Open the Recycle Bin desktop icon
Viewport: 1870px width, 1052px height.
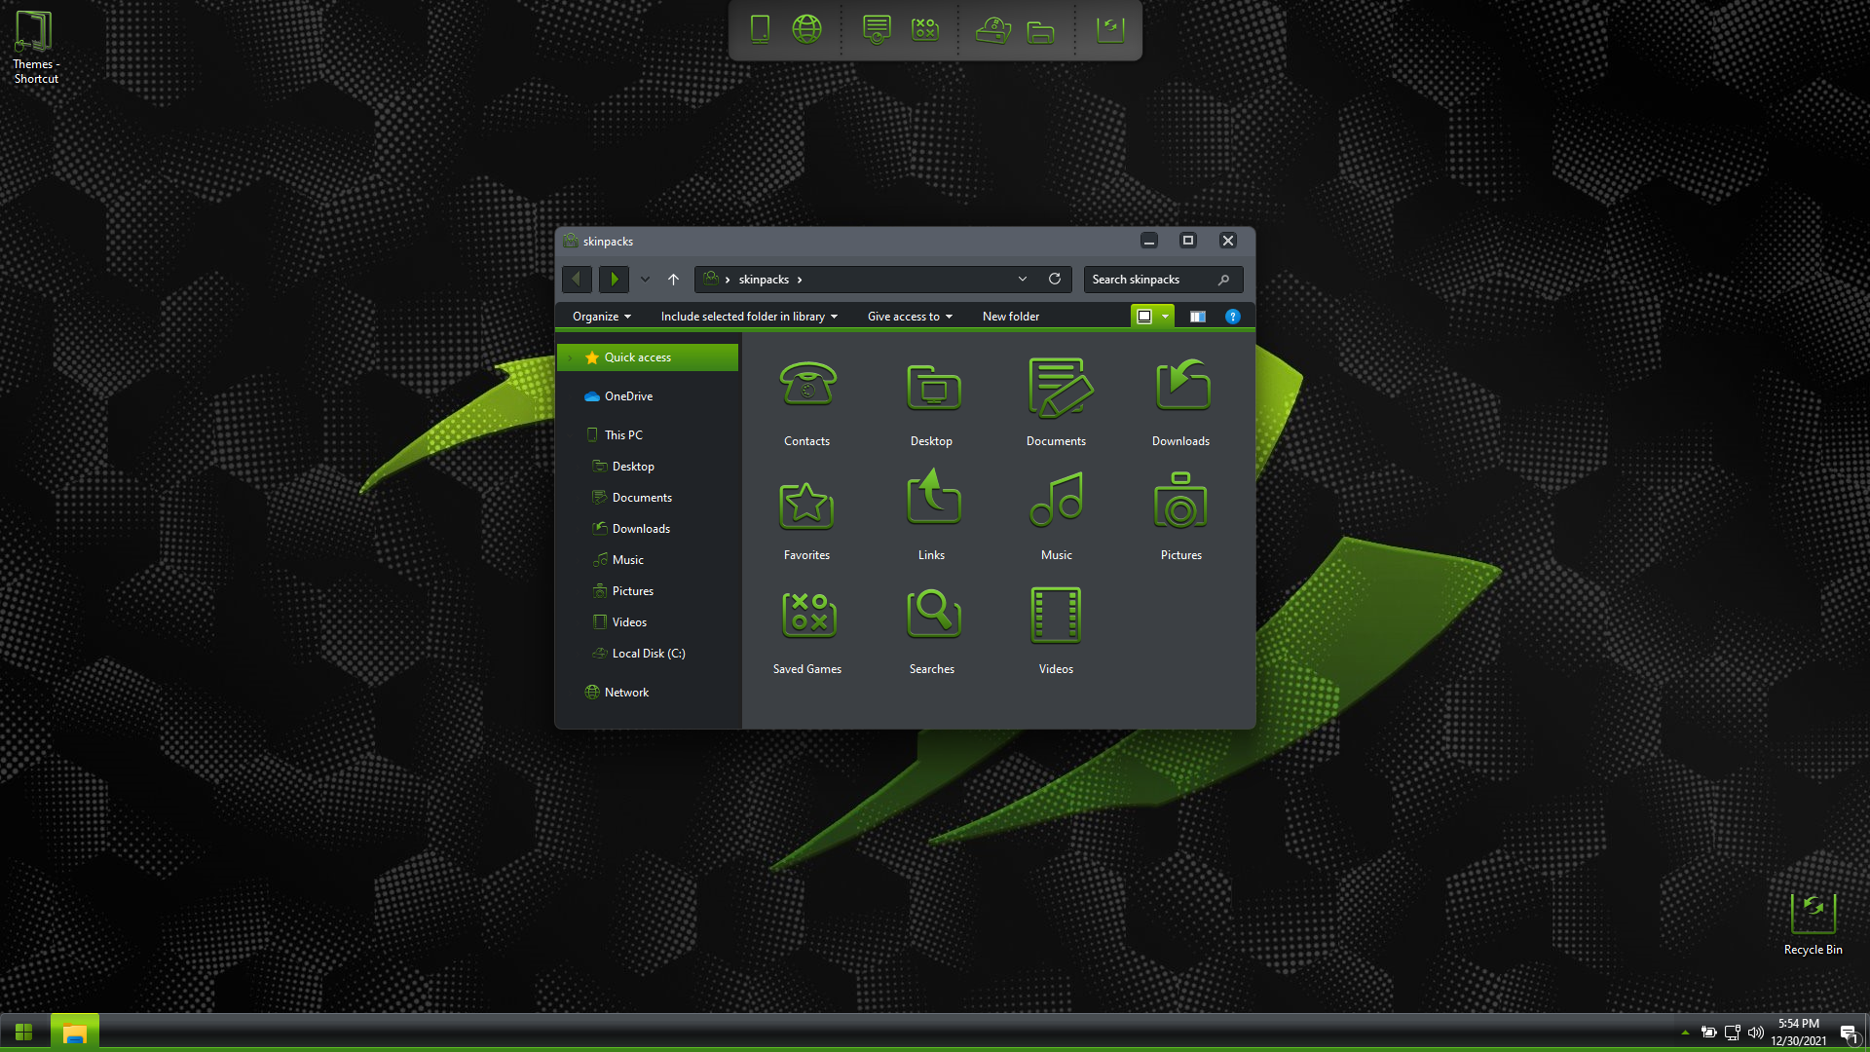1813,916
